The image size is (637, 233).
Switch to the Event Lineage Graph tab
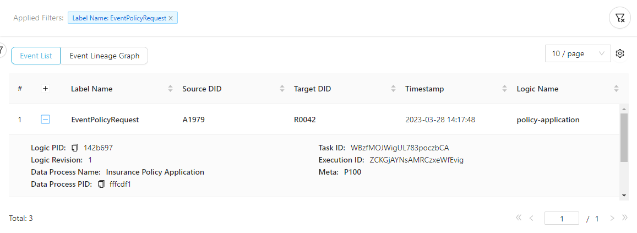click(104, 56)
